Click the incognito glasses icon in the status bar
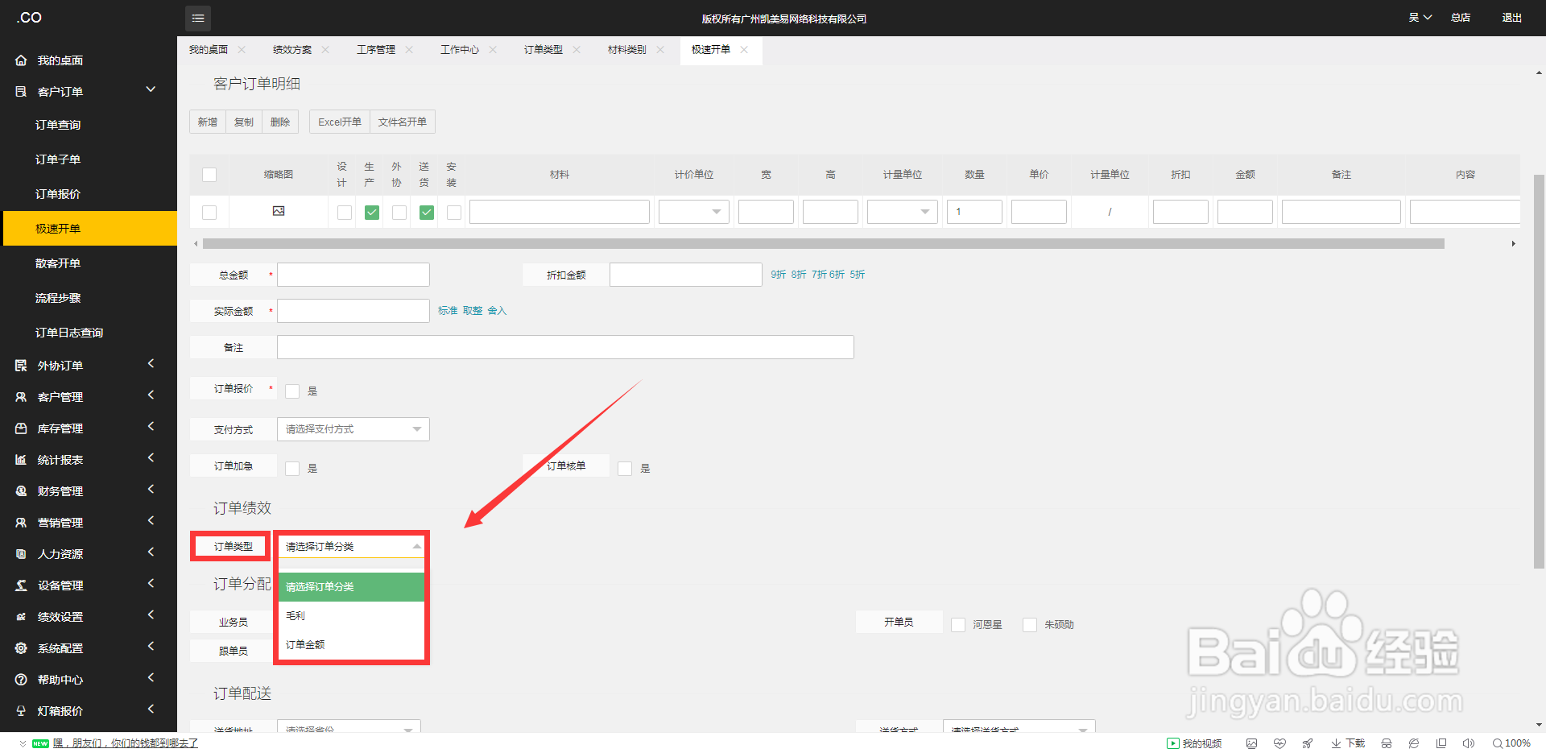The height and width of the screenshot is (753, 1546). (x=1387, y=743)
